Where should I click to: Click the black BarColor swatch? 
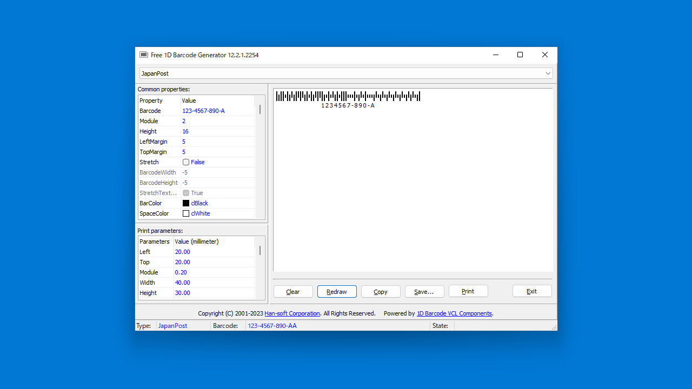click(186, 203)
